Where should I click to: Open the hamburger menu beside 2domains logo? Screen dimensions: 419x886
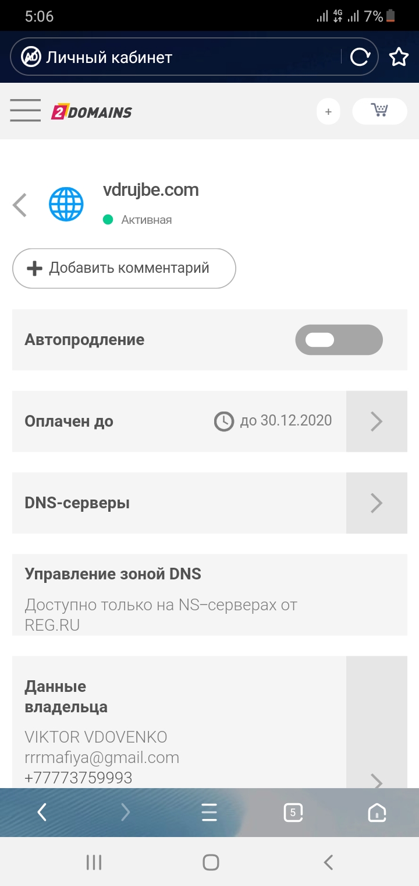point(25,111)
